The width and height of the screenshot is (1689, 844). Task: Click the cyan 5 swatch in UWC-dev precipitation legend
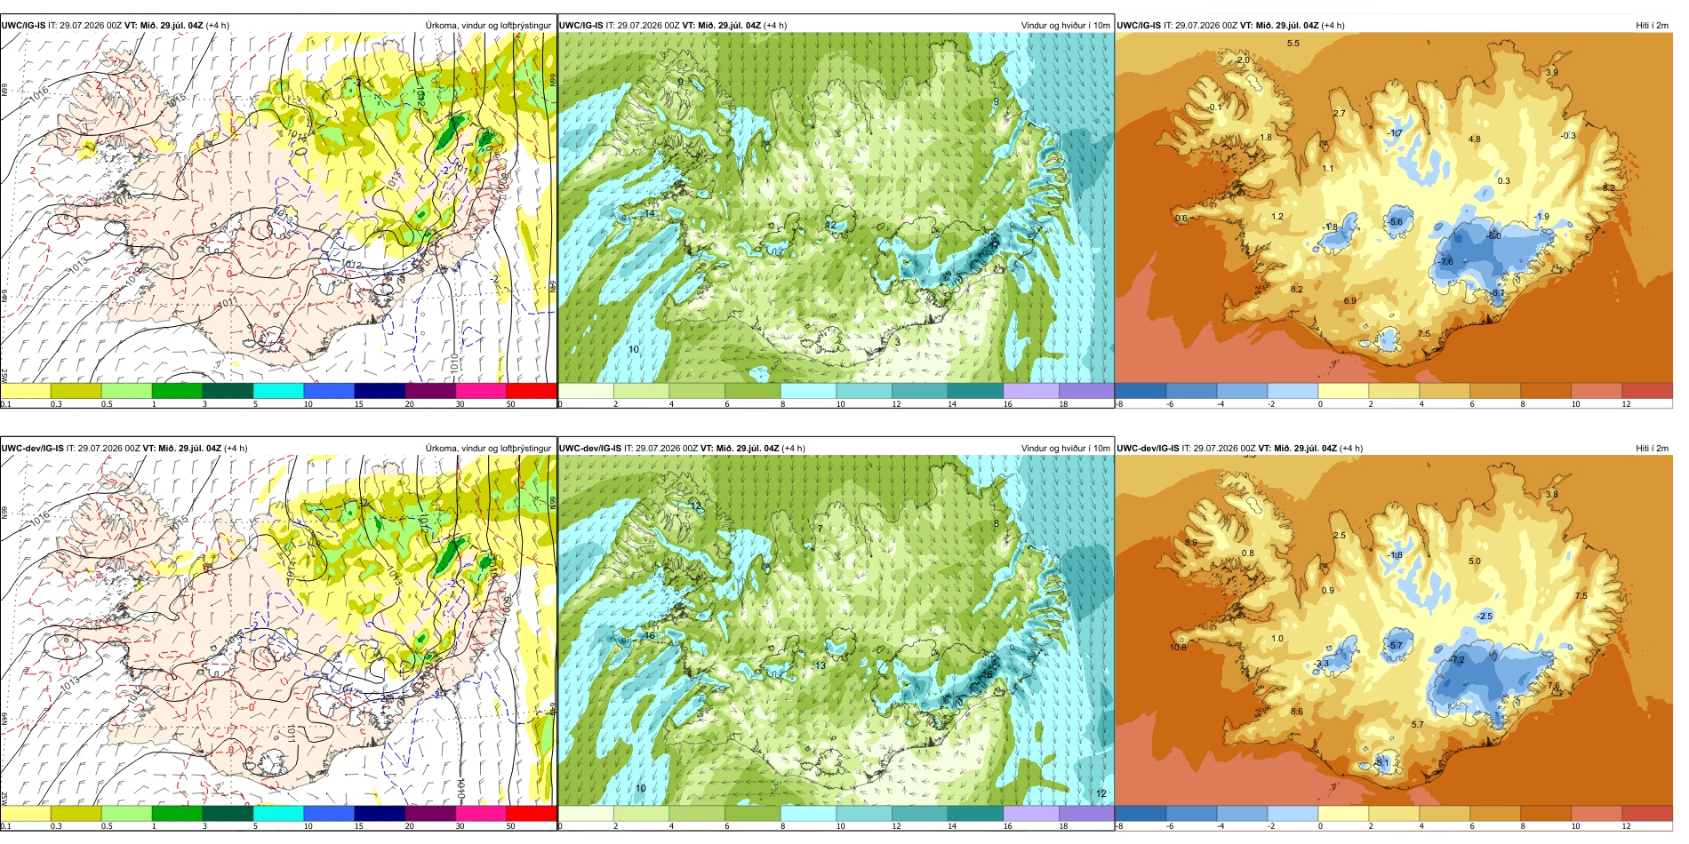pos(278,813)
